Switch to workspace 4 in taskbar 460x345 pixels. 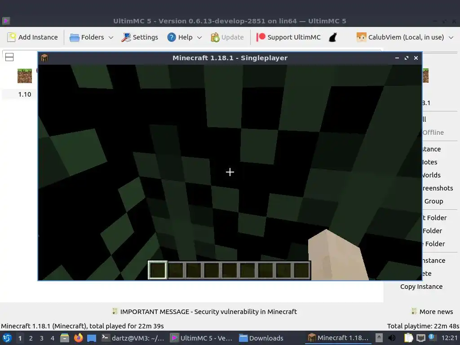click(53, 338)
